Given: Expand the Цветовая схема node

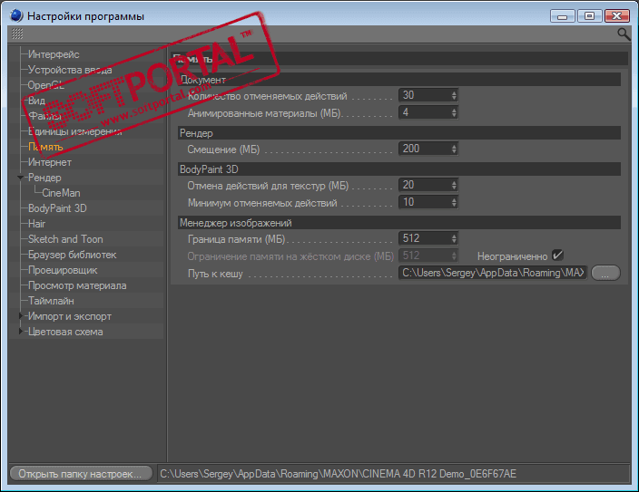Looking at the screenshot, I should click(20, 332).
